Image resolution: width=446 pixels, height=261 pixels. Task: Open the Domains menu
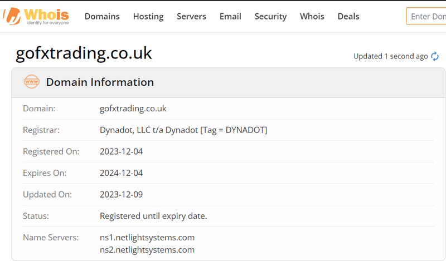pos(102,17)
